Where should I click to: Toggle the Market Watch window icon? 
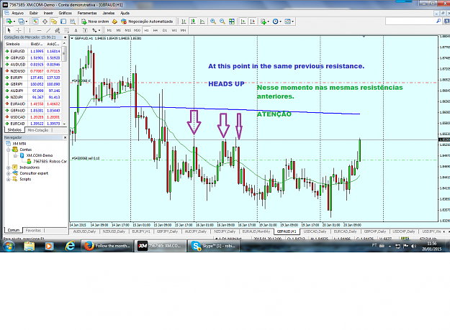[x=35, y=22]
